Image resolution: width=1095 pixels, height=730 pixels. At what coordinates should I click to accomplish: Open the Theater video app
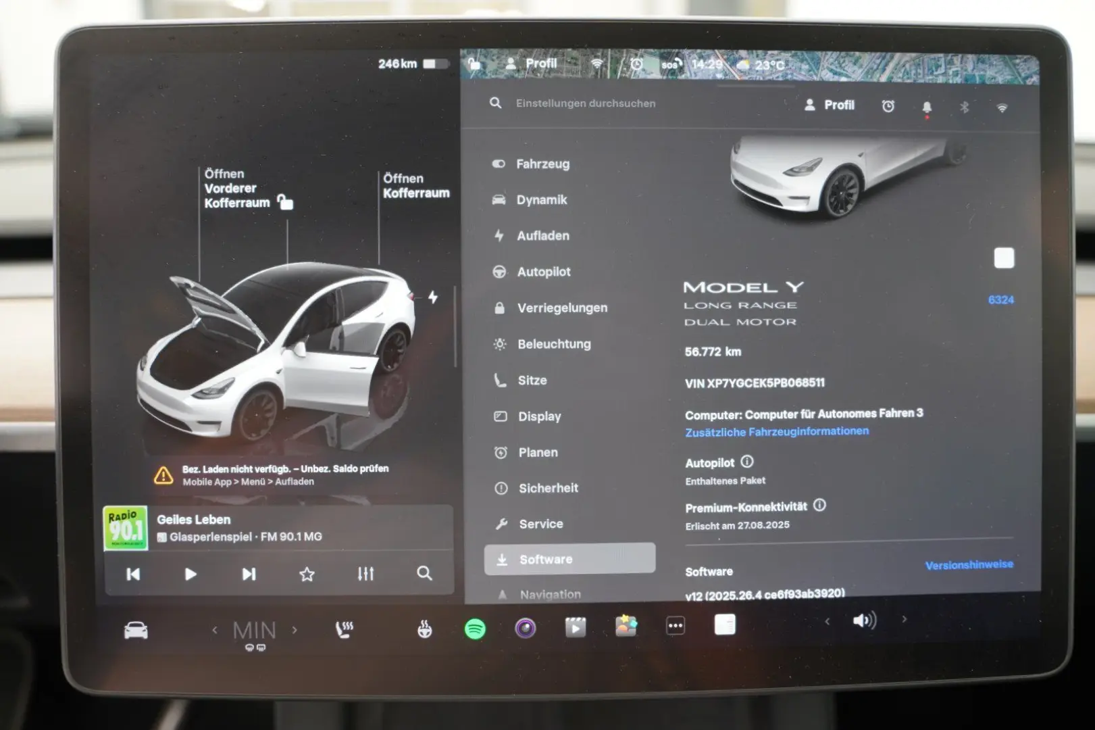[576, 628]
